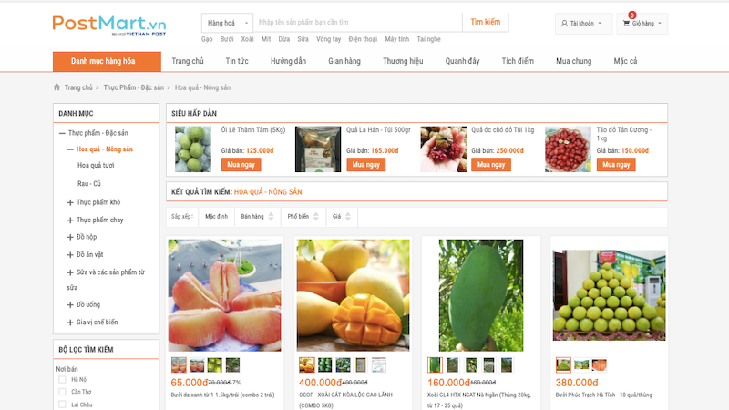Sort results by Phổ biến

303,217
